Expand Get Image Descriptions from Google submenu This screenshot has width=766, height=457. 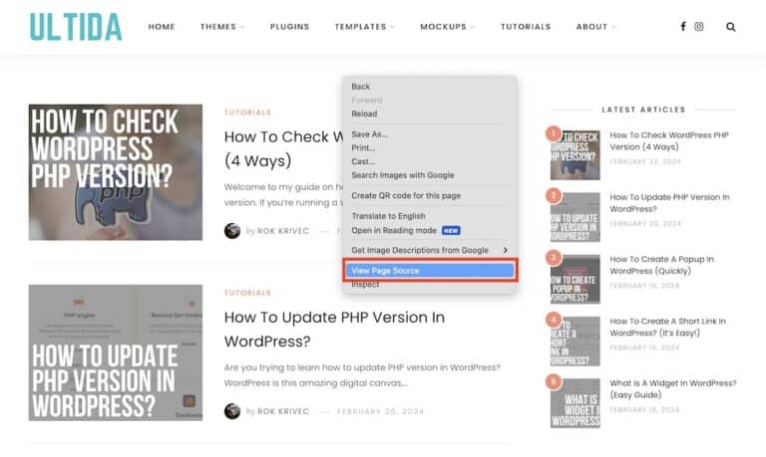point(430,250)
